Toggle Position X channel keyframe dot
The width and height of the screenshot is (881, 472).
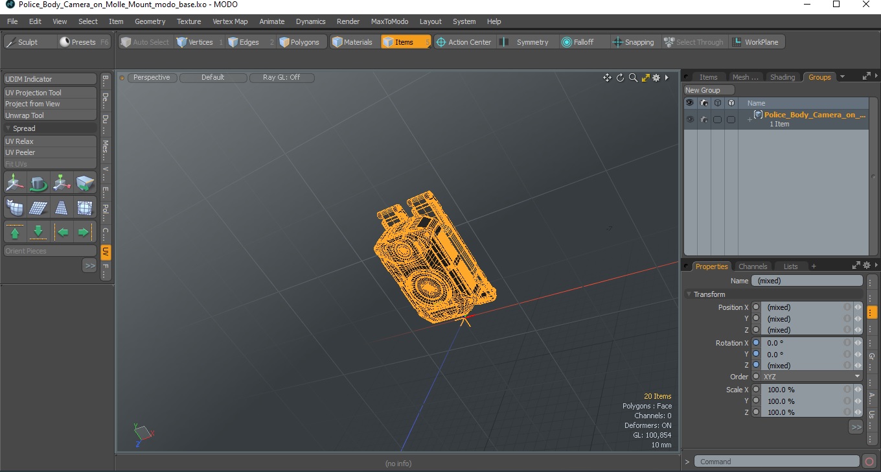pos(756,307)
